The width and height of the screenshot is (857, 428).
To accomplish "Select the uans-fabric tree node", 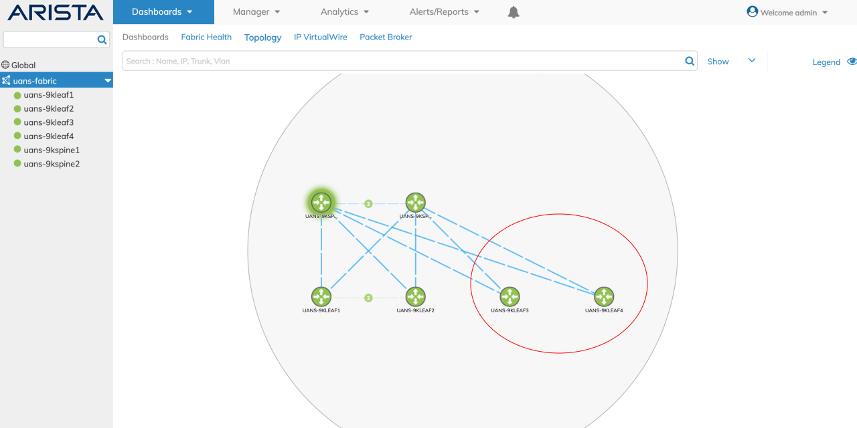I will [56, 80].
